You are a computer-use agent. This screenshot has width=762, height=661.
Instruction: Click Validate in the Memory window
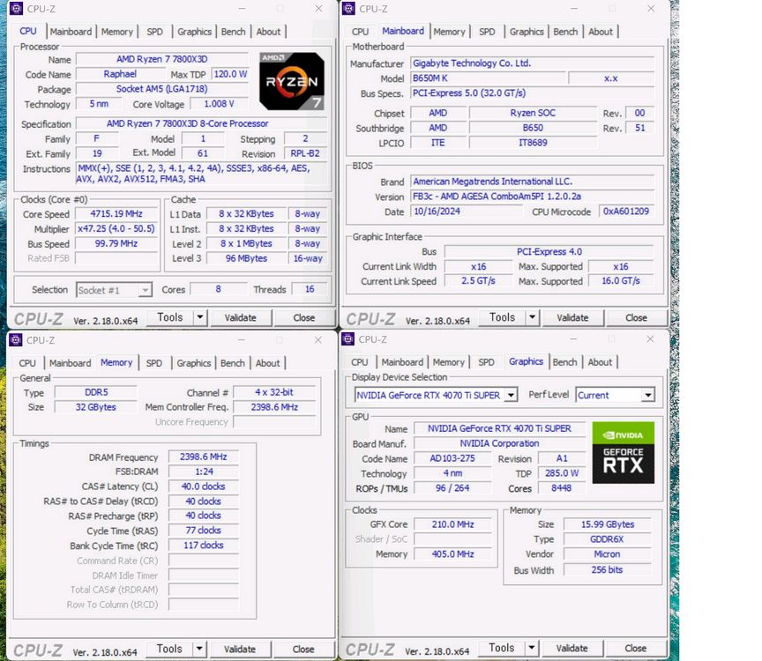click(240, 649)
